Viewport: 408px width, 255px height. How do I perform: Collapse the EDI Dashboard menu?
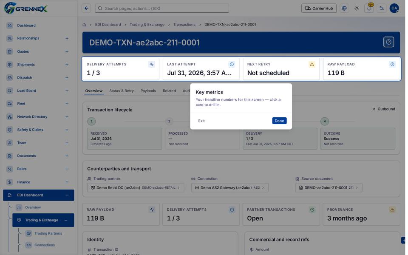tap(67, 195)
